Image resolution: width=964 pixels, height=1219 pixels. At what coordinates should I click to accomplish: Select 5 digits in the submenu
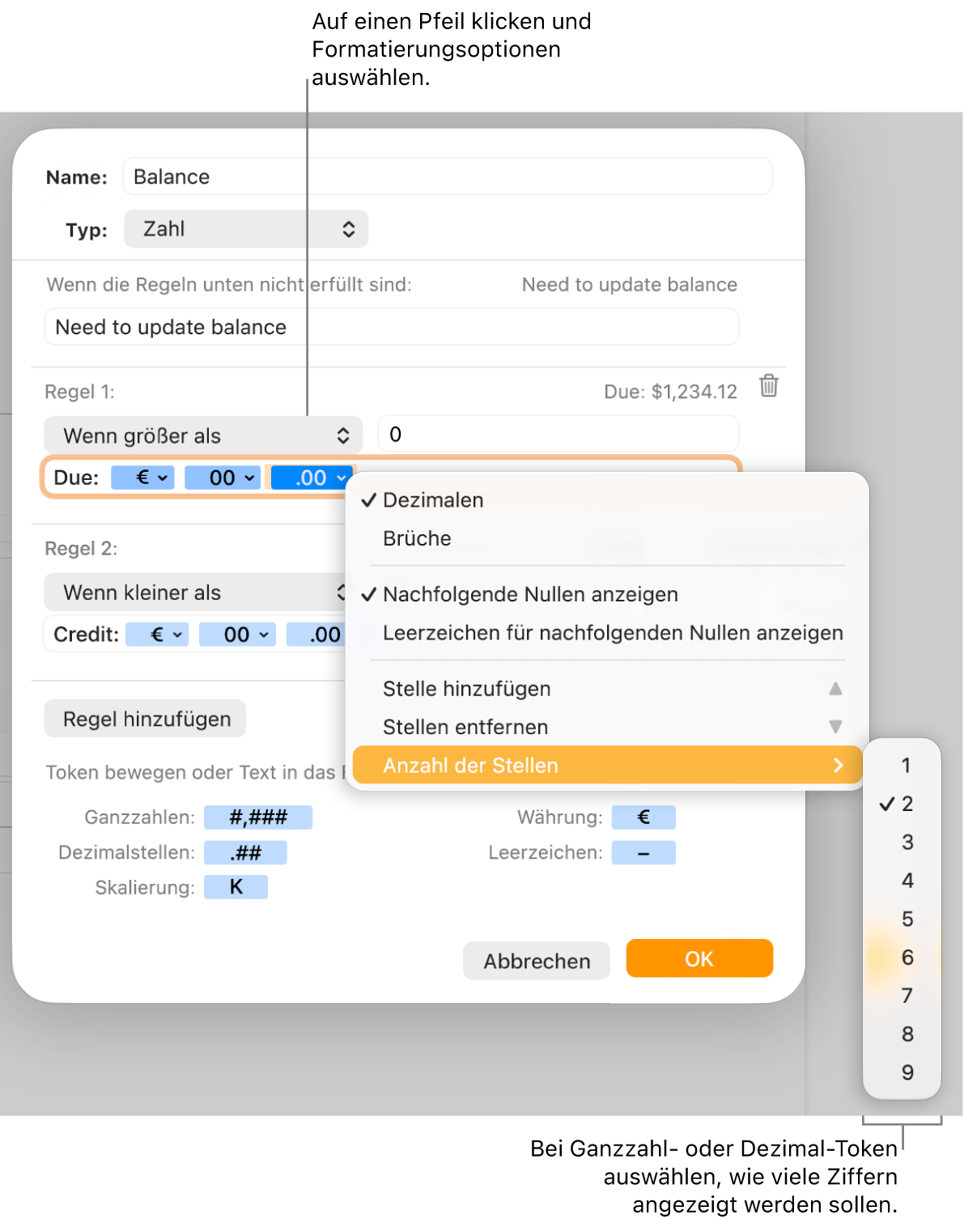pos(902,919)
